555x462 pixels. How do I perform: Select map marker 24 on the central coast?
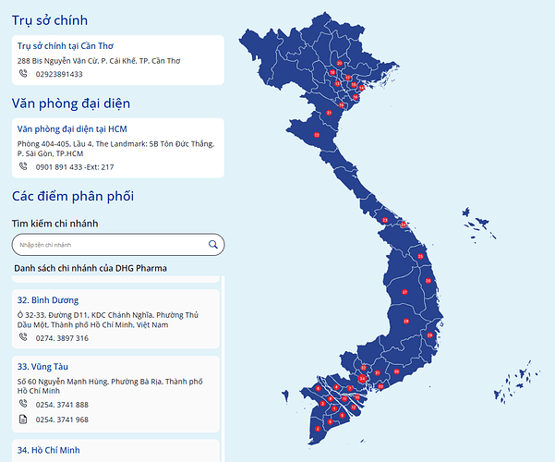pyautogui.click(x=404, y=225)
